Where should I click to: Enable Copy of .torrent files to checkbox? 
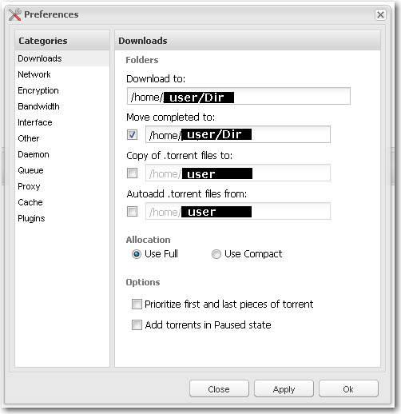point(133,173)
